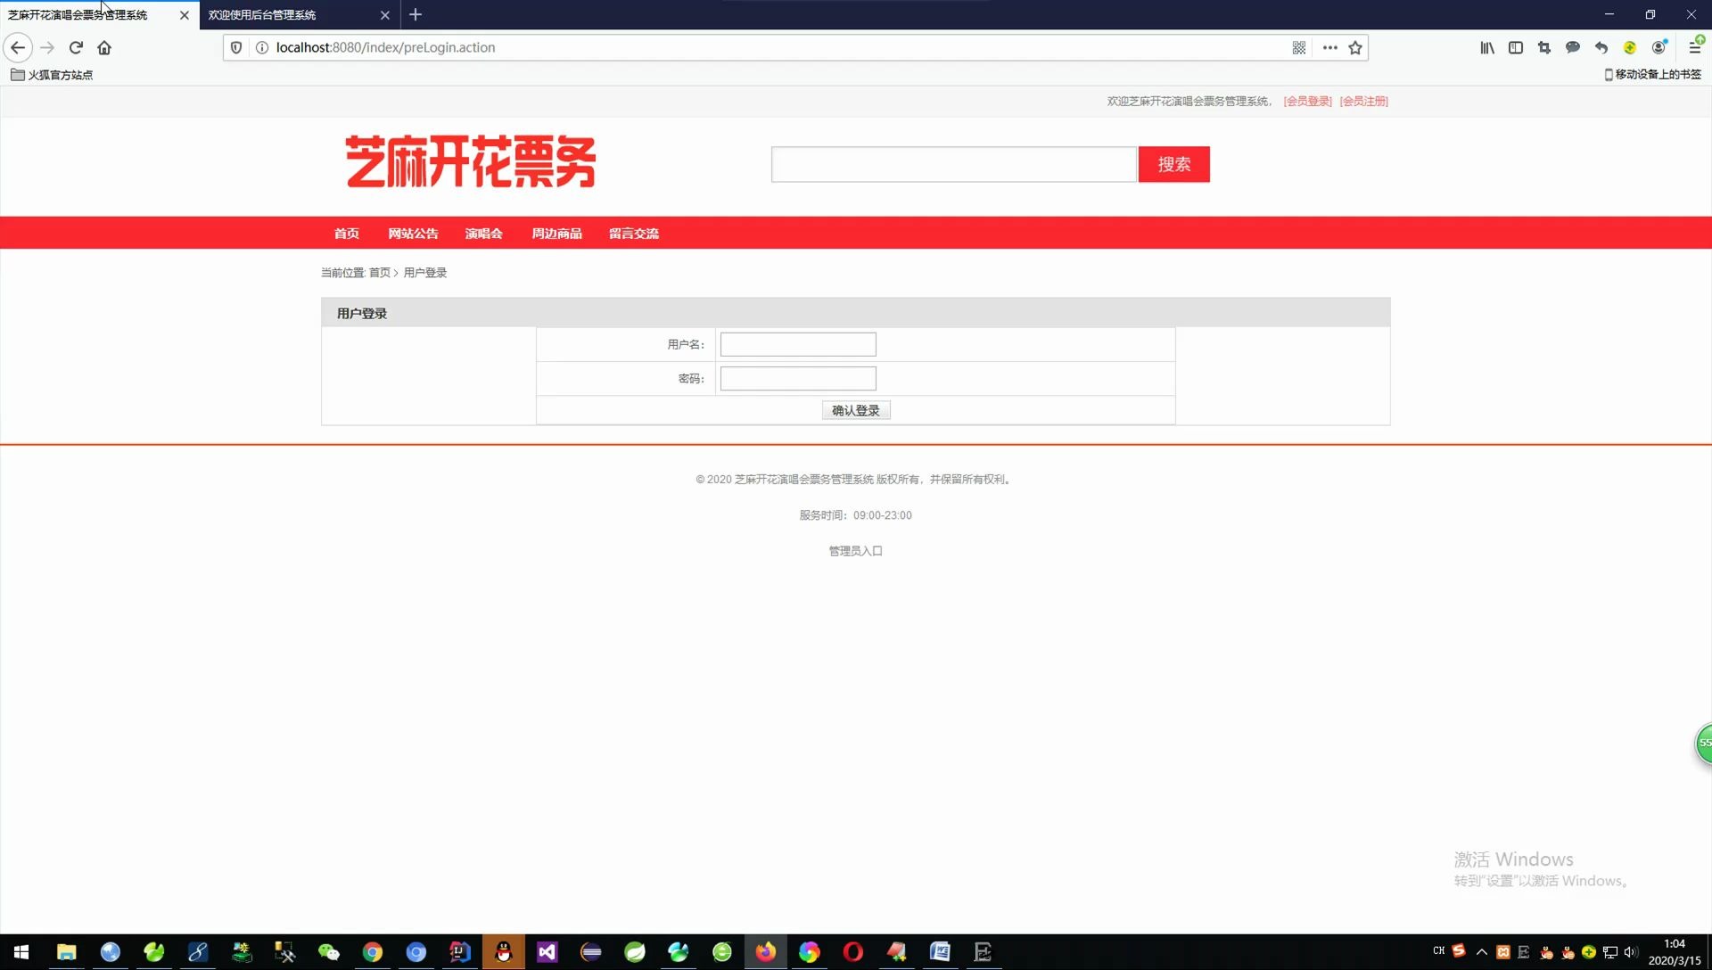Click the 确认登录 login button

pyautogui.click(x=855, y=409)
